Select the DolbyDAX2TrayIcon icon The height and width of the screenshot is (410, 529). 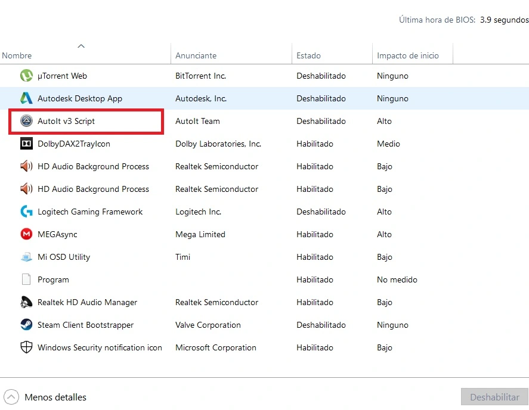click(x=26, y=144)
